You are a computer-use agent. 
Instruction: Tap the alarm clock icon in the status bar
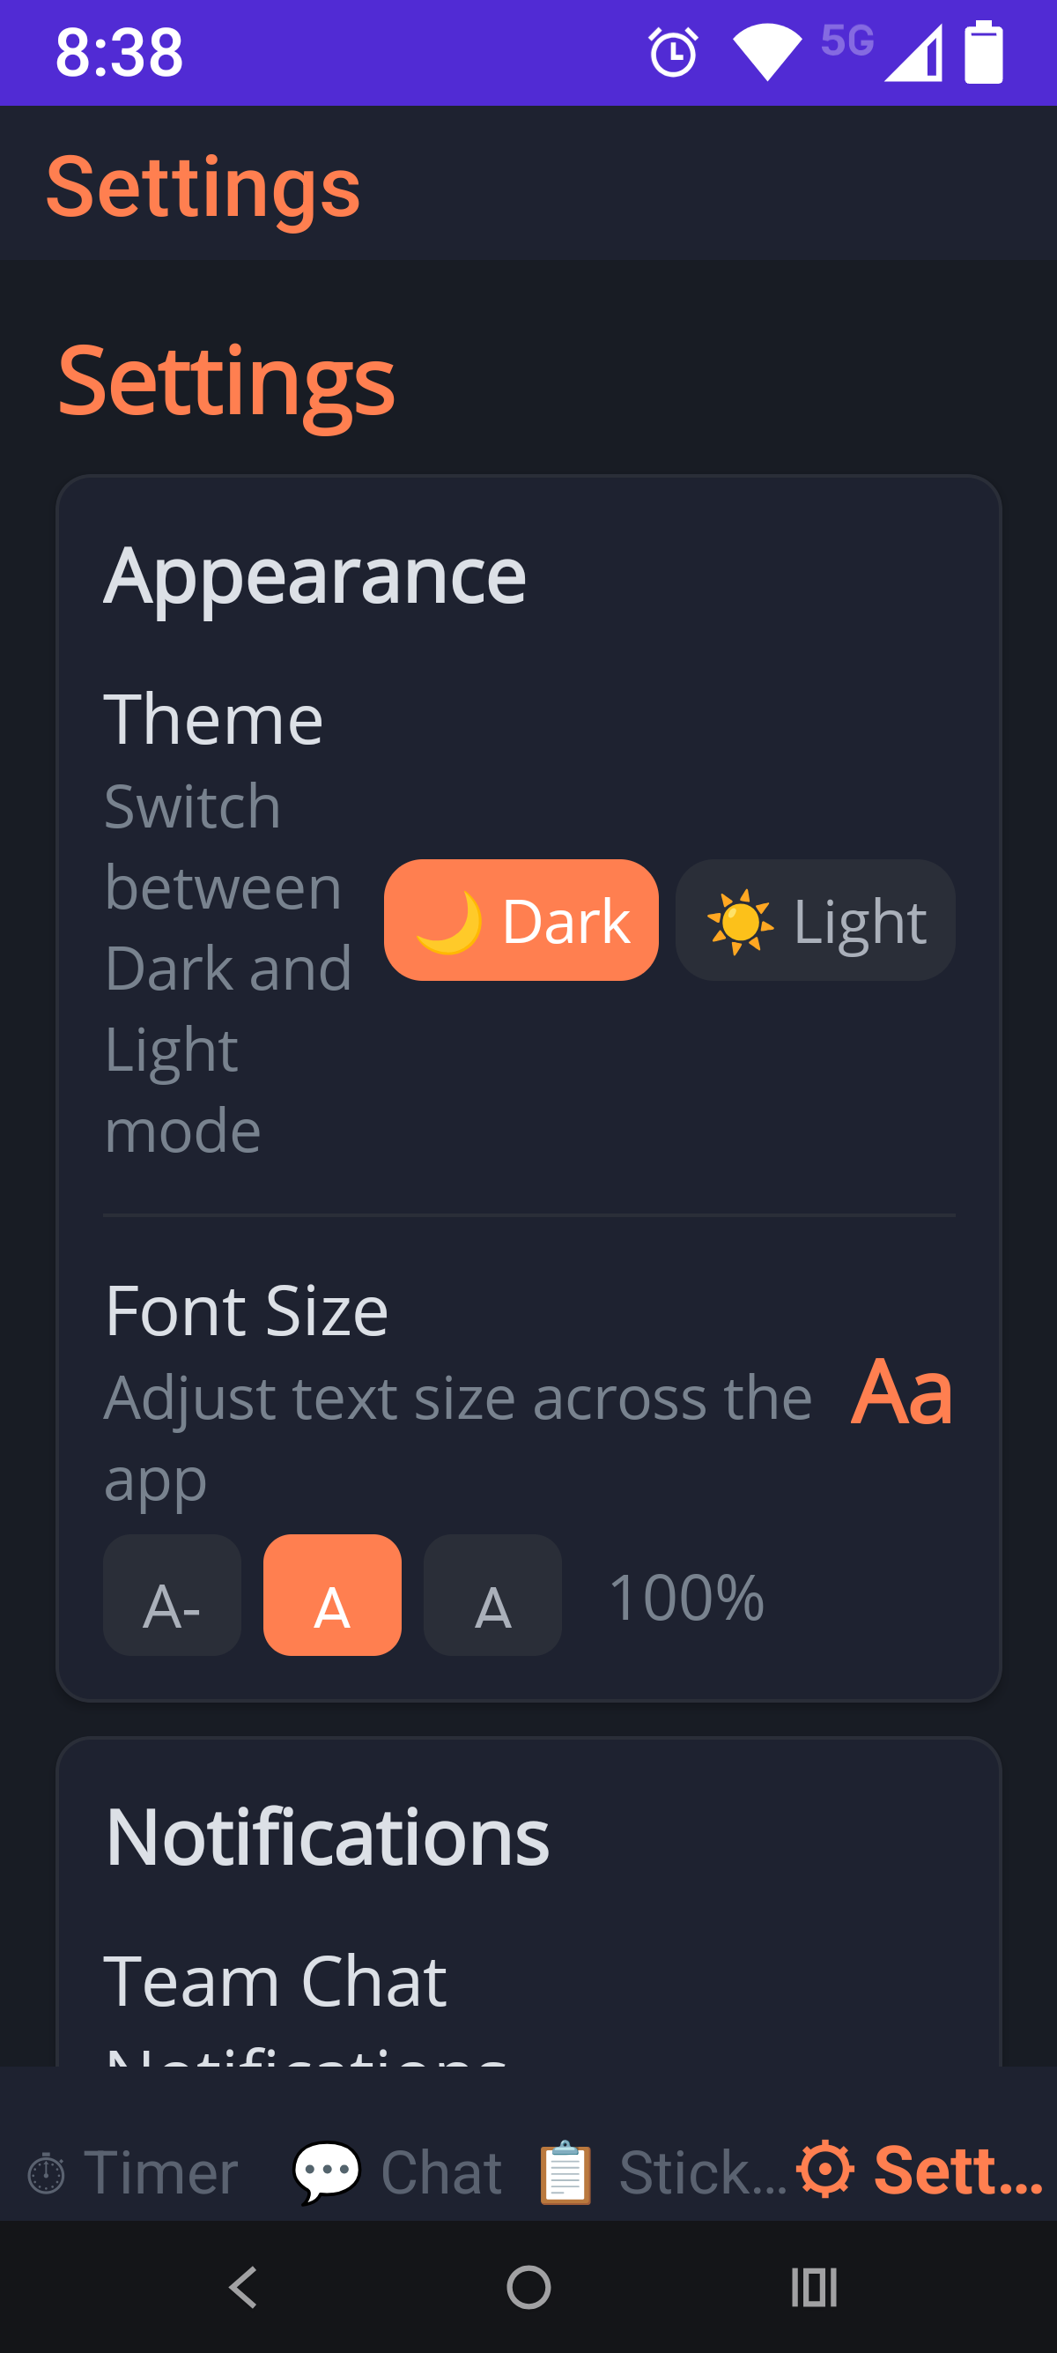[672, 53]
